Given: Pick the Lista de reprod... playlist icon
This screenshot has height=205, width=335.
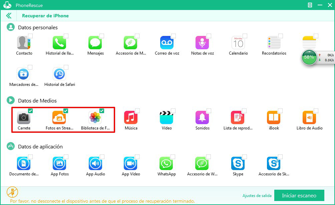Looking at the screenshot, I should 238,117.
